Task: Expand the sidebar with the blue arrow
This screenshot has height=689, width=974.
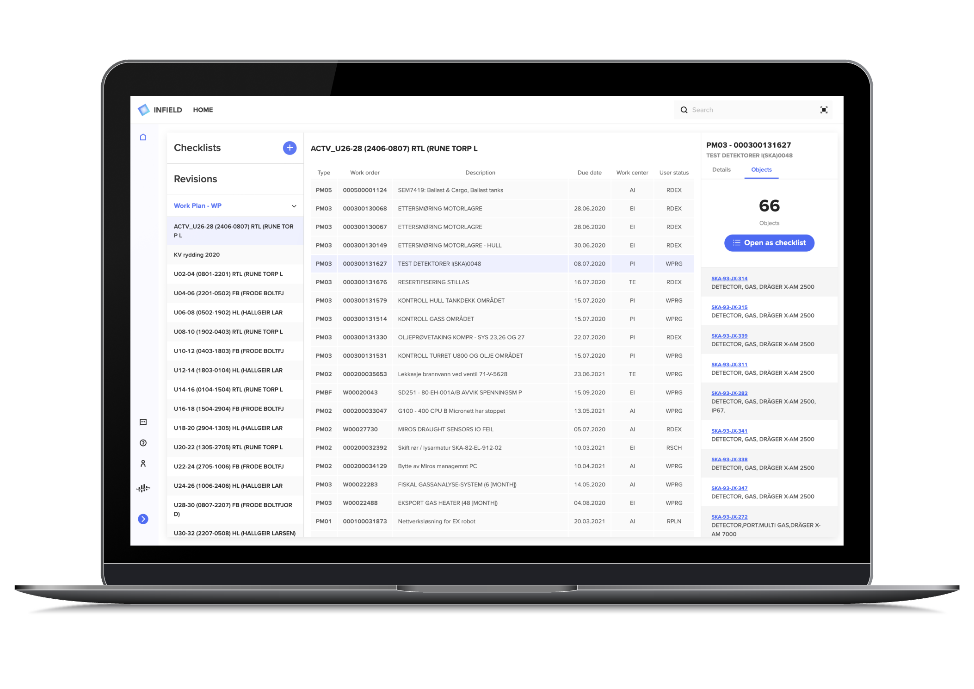Action: [x=143, y=519]
